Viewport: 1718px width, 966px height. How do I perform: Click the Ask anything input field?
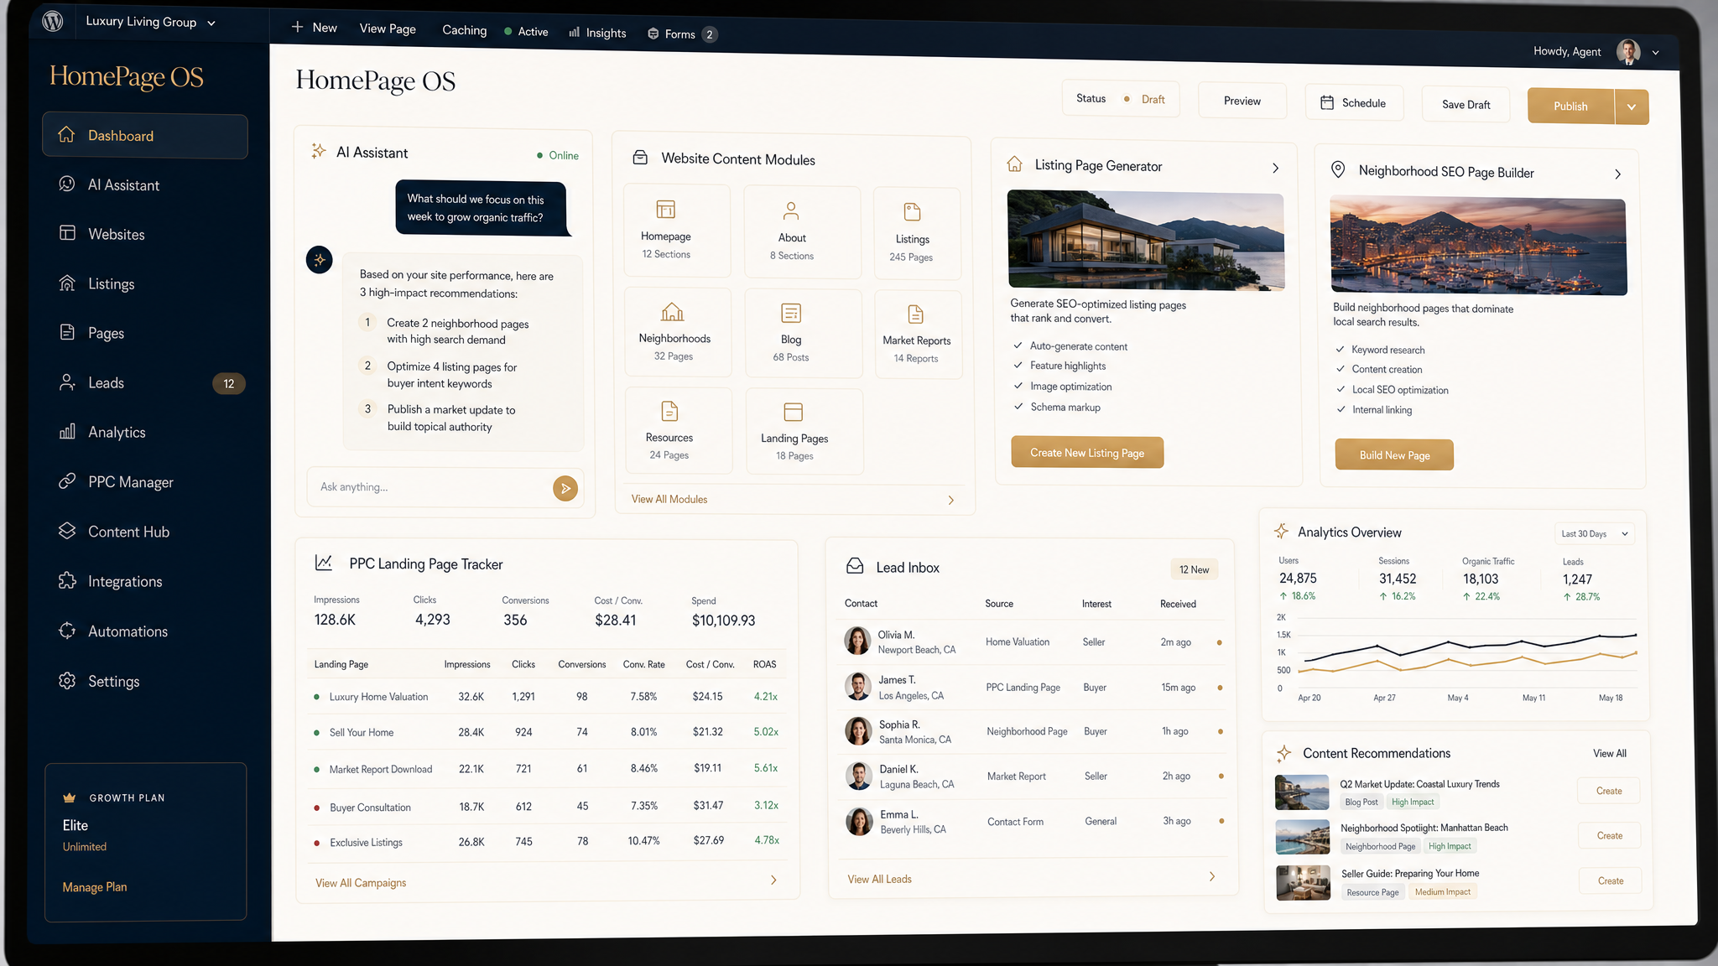pos(428,487)
